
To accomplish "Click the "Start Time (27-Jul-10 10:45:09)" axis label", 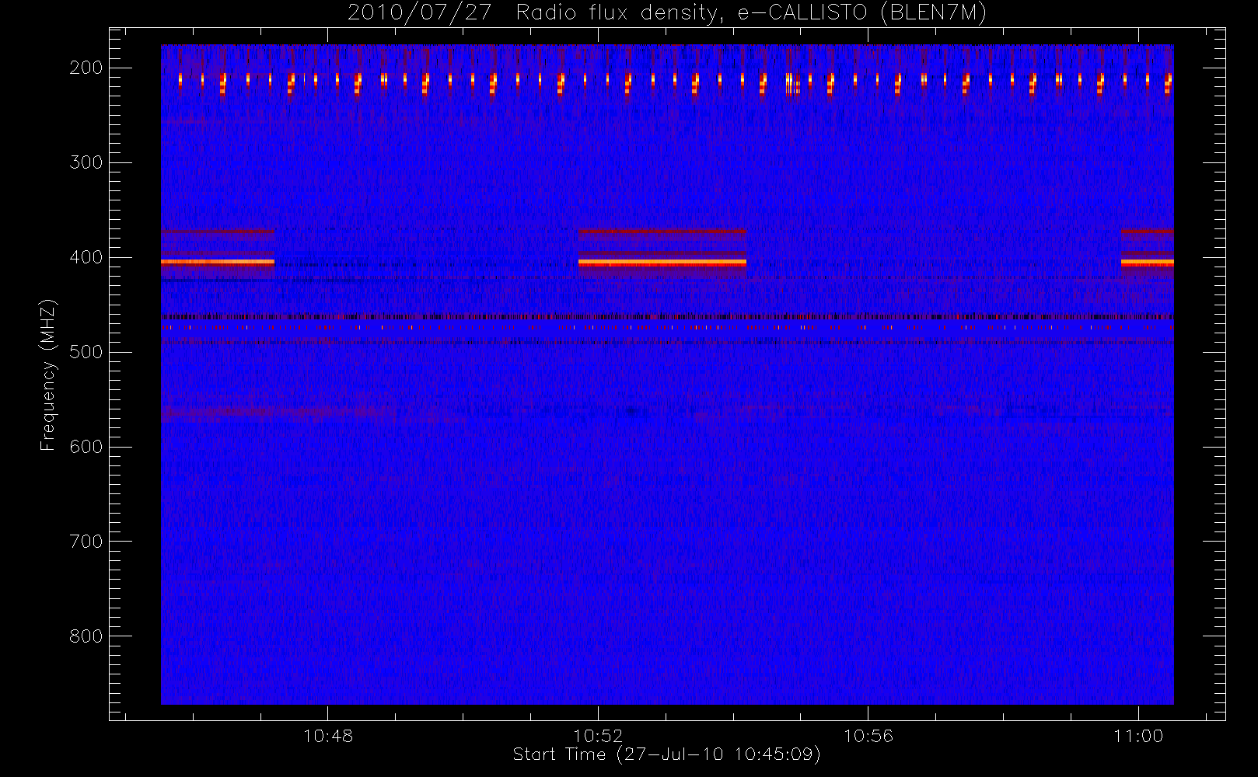I will pos(667,754).
